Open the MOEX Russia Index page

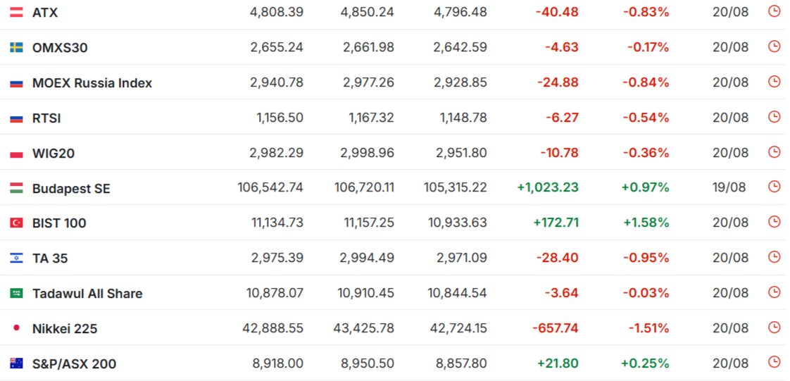click(x=92, y=82)
